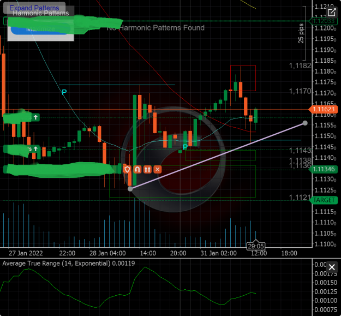Image resolution: width=341 pixels, height=316 pixels.
Task: Close the position with the orange X icon
Action: click(x=158, y=169)
